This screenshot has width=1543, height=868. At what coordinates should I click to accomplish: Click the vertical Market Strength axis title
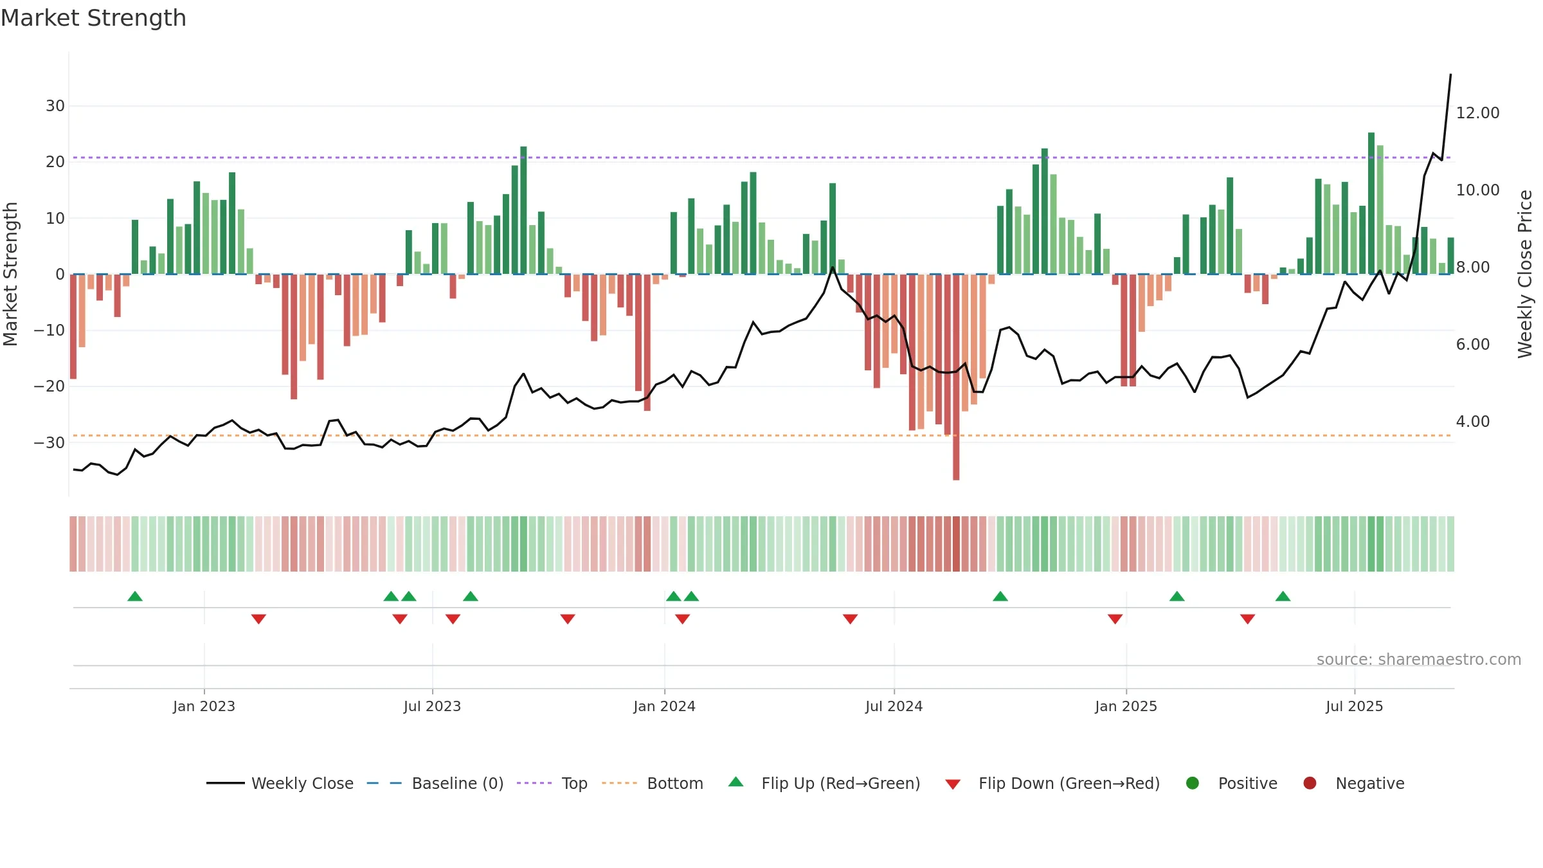tap(10, 274)
